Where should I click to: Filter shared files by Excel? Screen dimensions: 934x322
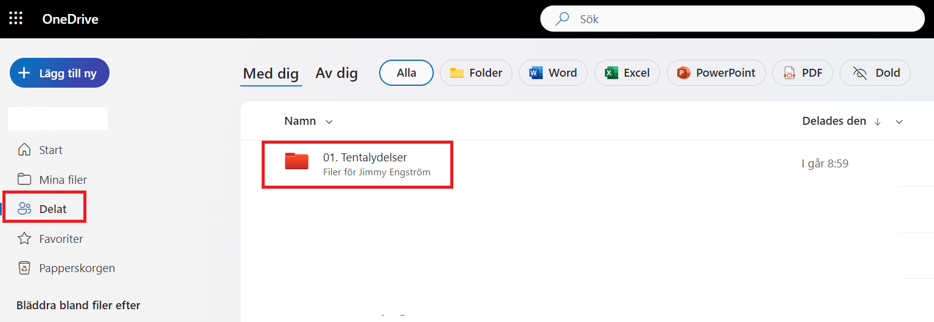click(627, 73)
